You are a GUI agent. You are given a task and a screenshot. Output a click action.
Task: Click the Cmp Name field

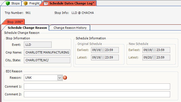click(47, 52)
